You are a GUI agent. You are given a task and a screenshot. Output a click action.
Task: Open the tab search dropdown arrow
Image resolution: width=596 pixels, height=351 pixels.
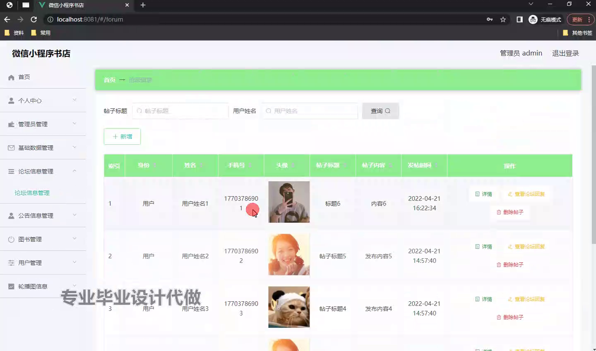(x=531, y=4)
